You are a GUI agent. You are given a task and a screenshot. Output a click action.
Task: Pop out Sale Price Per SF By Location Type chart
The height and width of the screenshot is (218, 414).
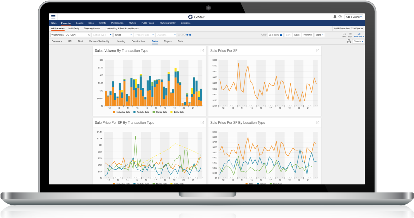[x=318, y=123]
